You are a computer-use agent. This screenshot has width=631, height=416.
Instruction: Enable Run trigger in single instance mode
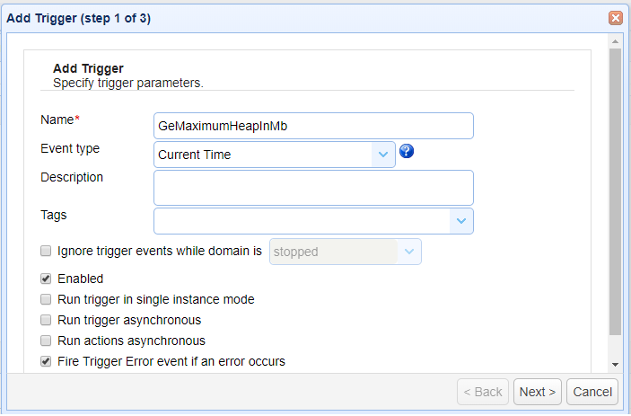coord(46,299)
